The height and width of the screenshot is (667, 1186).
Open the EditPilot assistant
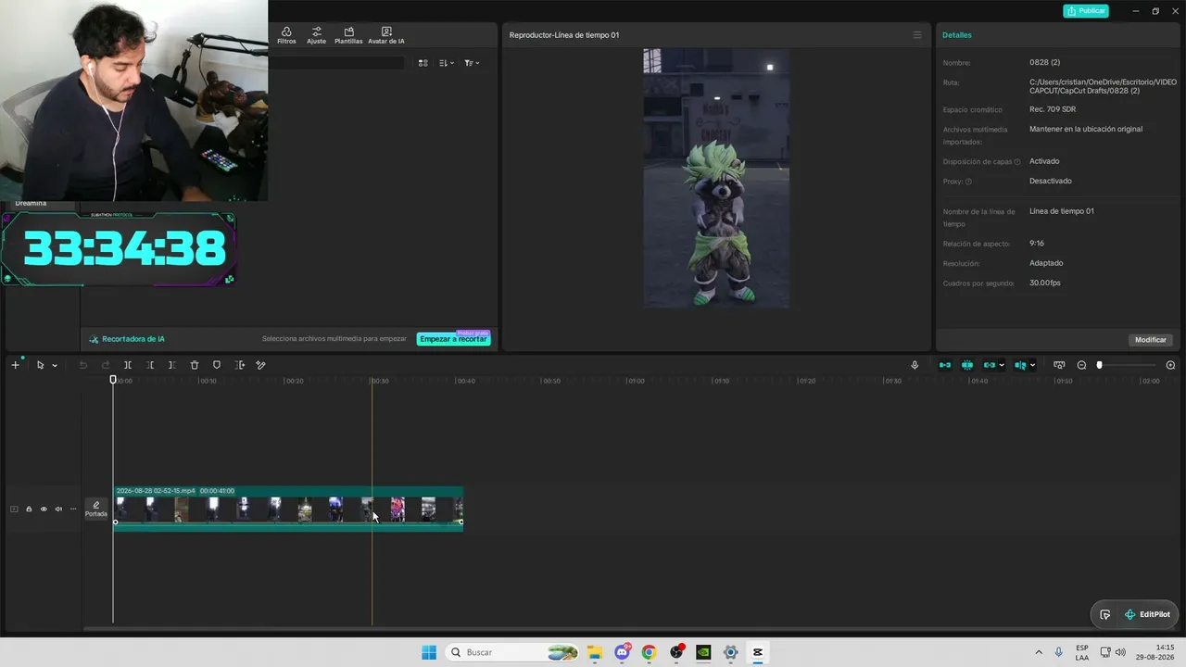click(1147, 614)
